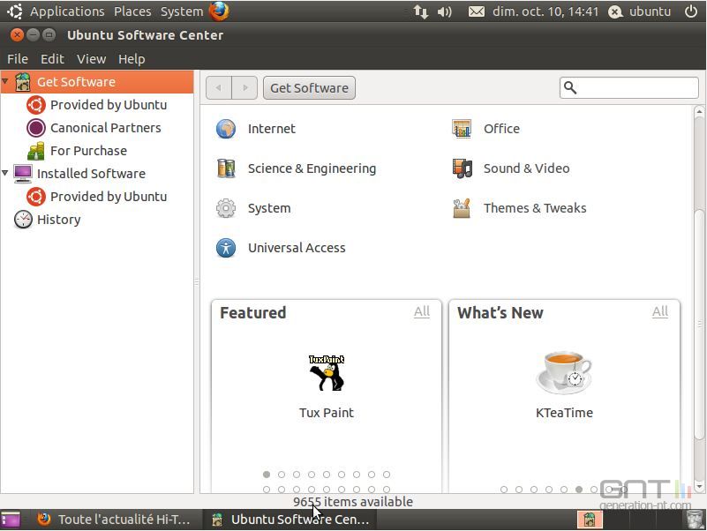Open the Applications menu
The width and height of the screenshot is (707, 531).
(67, 11)
